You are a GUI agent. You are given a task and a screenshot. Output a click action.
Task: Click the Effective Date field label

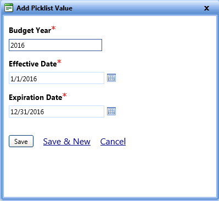[x=33, y=64]
